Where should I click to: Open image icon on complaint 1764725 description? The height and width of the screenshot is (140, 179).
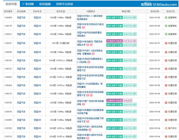(x=84, y=104)
